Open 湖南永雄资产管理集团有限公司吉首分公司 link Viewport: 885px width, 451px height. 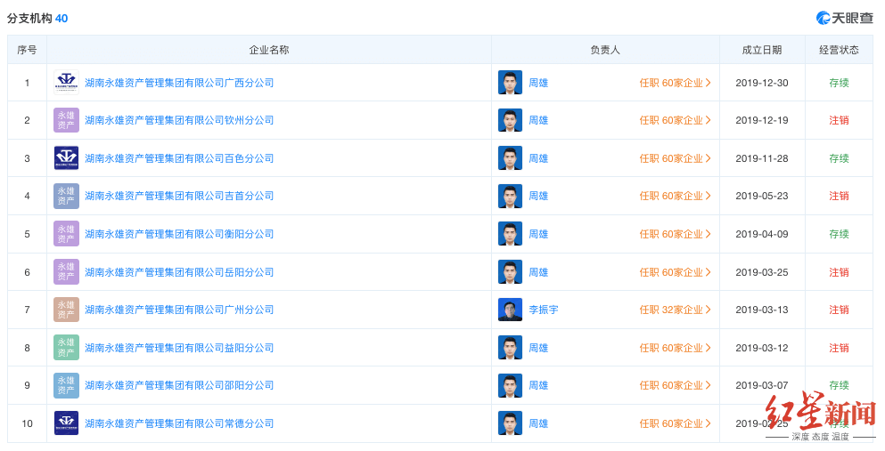[179, 196]
